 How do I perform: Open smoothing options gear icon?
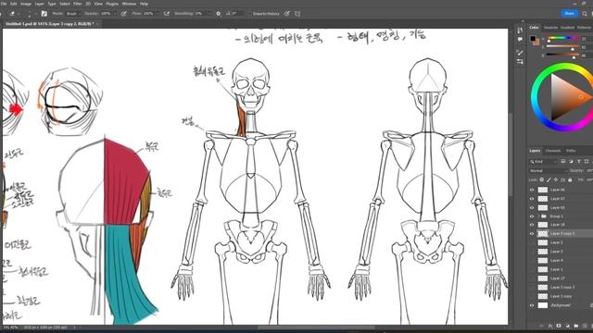[219, 14]
